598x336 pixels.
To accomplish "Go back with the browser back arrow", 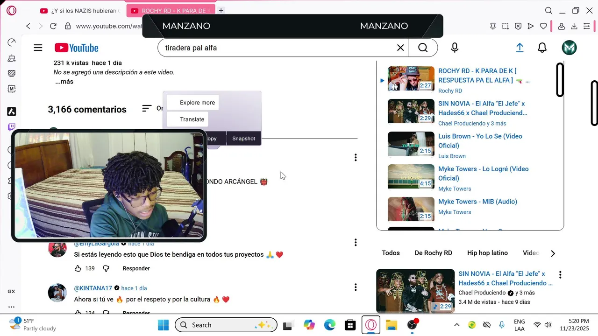I will 28,26.
